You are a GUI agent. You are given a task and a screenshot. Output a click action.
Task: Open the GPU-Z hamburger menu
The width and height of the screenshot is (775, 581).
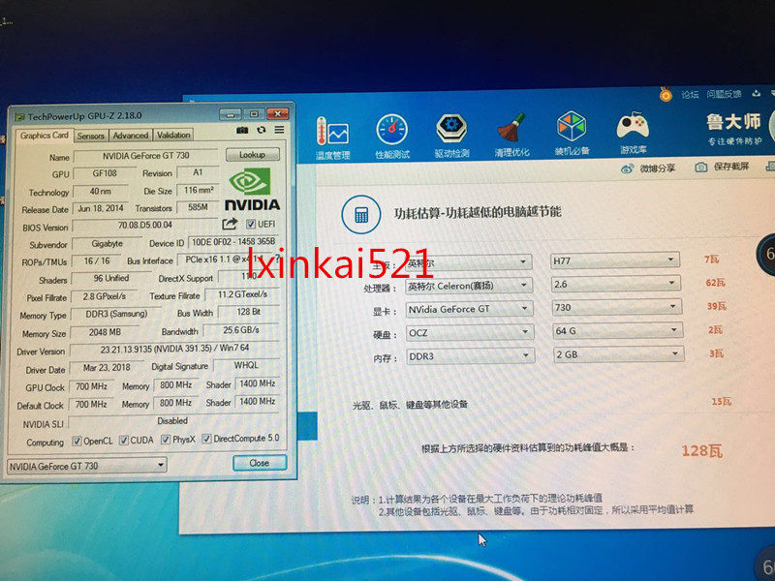279,130
